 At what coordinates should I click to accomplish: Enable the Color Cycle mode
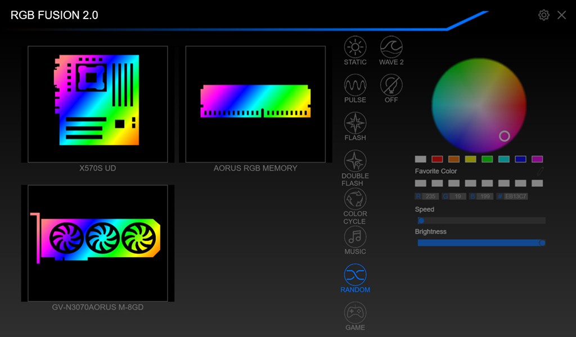click(x=355, y=199)
